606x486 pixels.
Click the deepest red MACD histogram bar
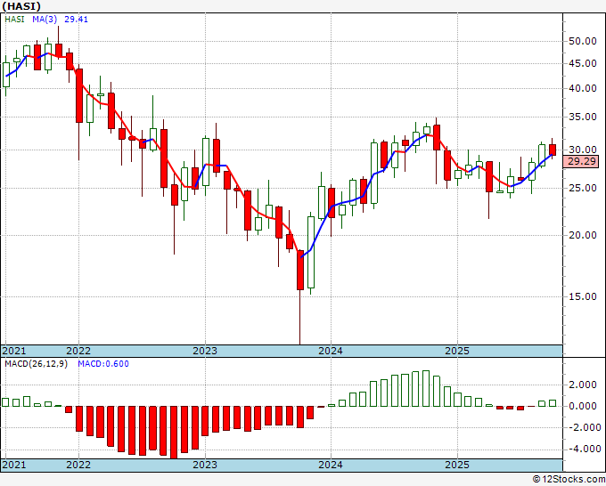[174, 433]
